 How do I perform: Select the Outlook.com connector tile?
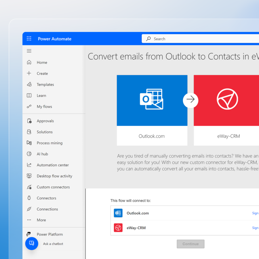pos(152,110)
